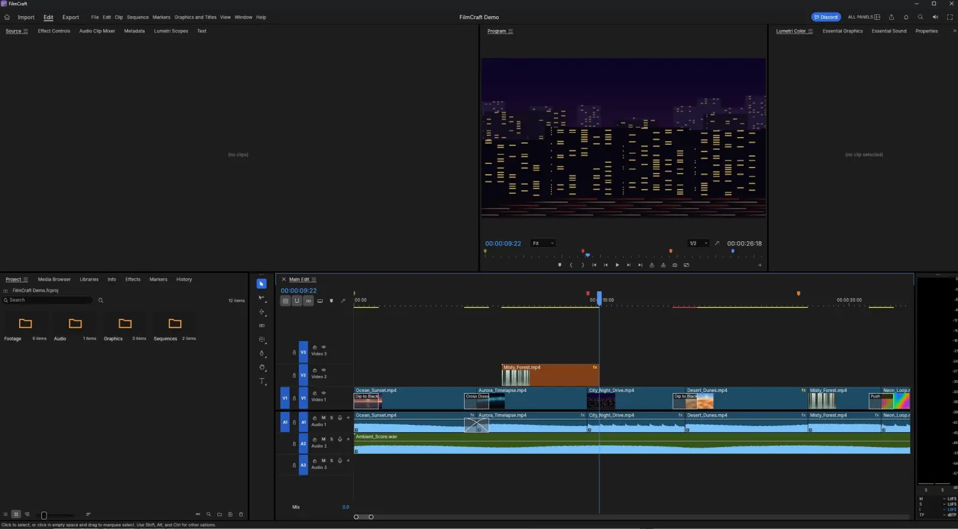Activate the Selection arrow tool
Screen dimensions: 958x529
262,284
